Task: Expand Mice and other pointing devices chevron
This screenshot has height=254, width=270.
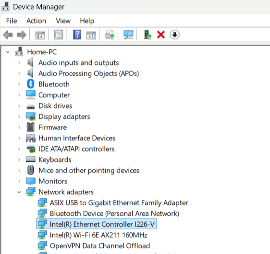Action: point(19,170)
